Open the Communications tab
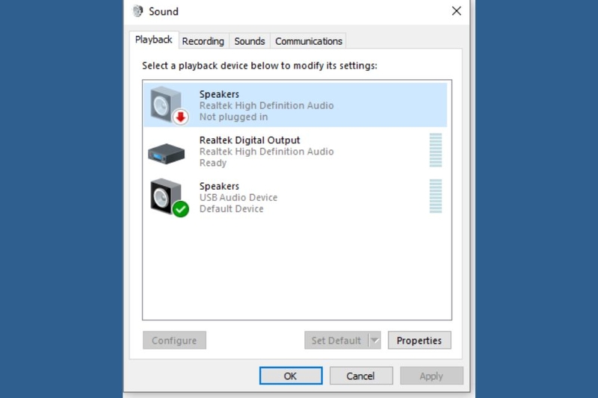Image resolution: width=598 pixels, height=398 pixels. (x=309, y=41)
